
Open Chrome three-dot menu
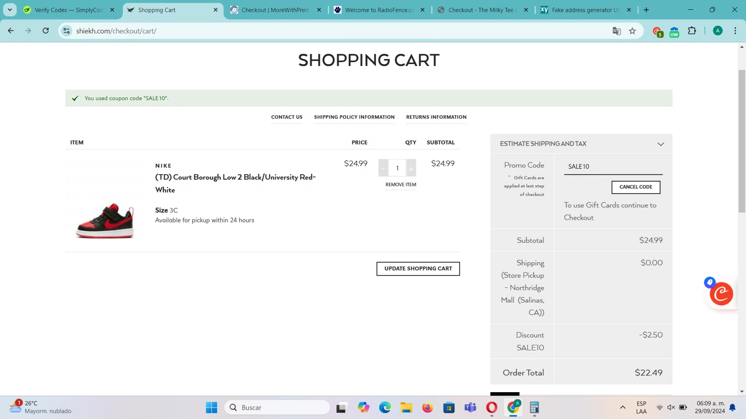point(736,31)
